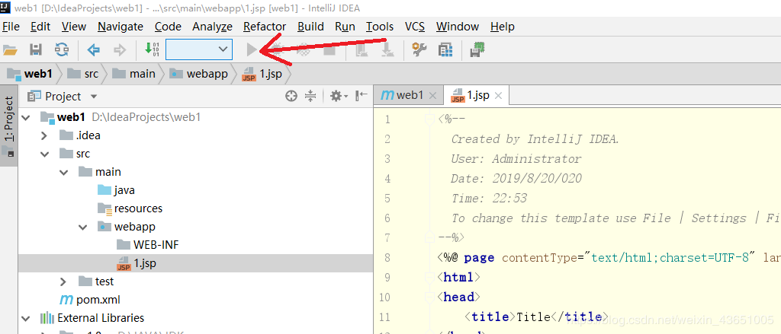Click the grey Run triangle button
This screenshot has height=334, width=781.
coord(252,49)
